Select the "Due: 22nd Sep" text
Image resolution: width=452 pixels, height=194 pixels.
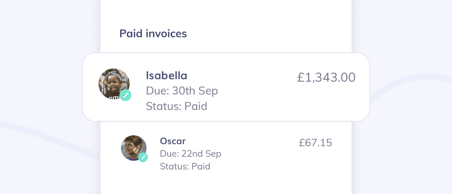190,154
